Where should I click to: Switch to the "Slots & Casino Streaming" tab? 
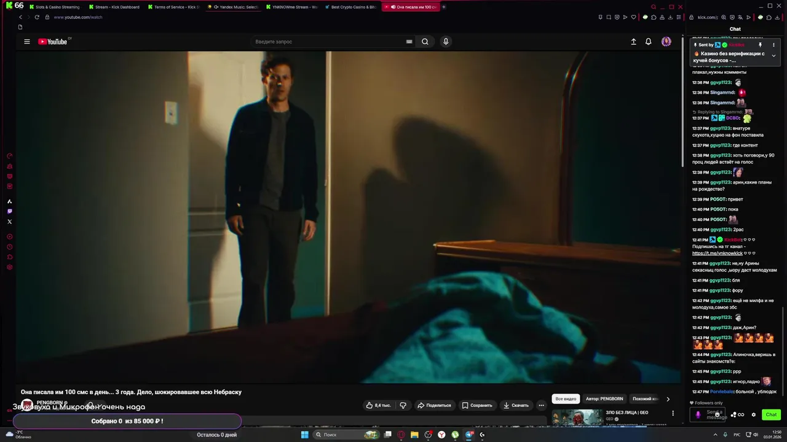[x=55, y=7]
